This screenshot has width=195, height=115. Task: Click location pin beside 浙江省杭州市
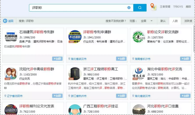click(69, 96)
